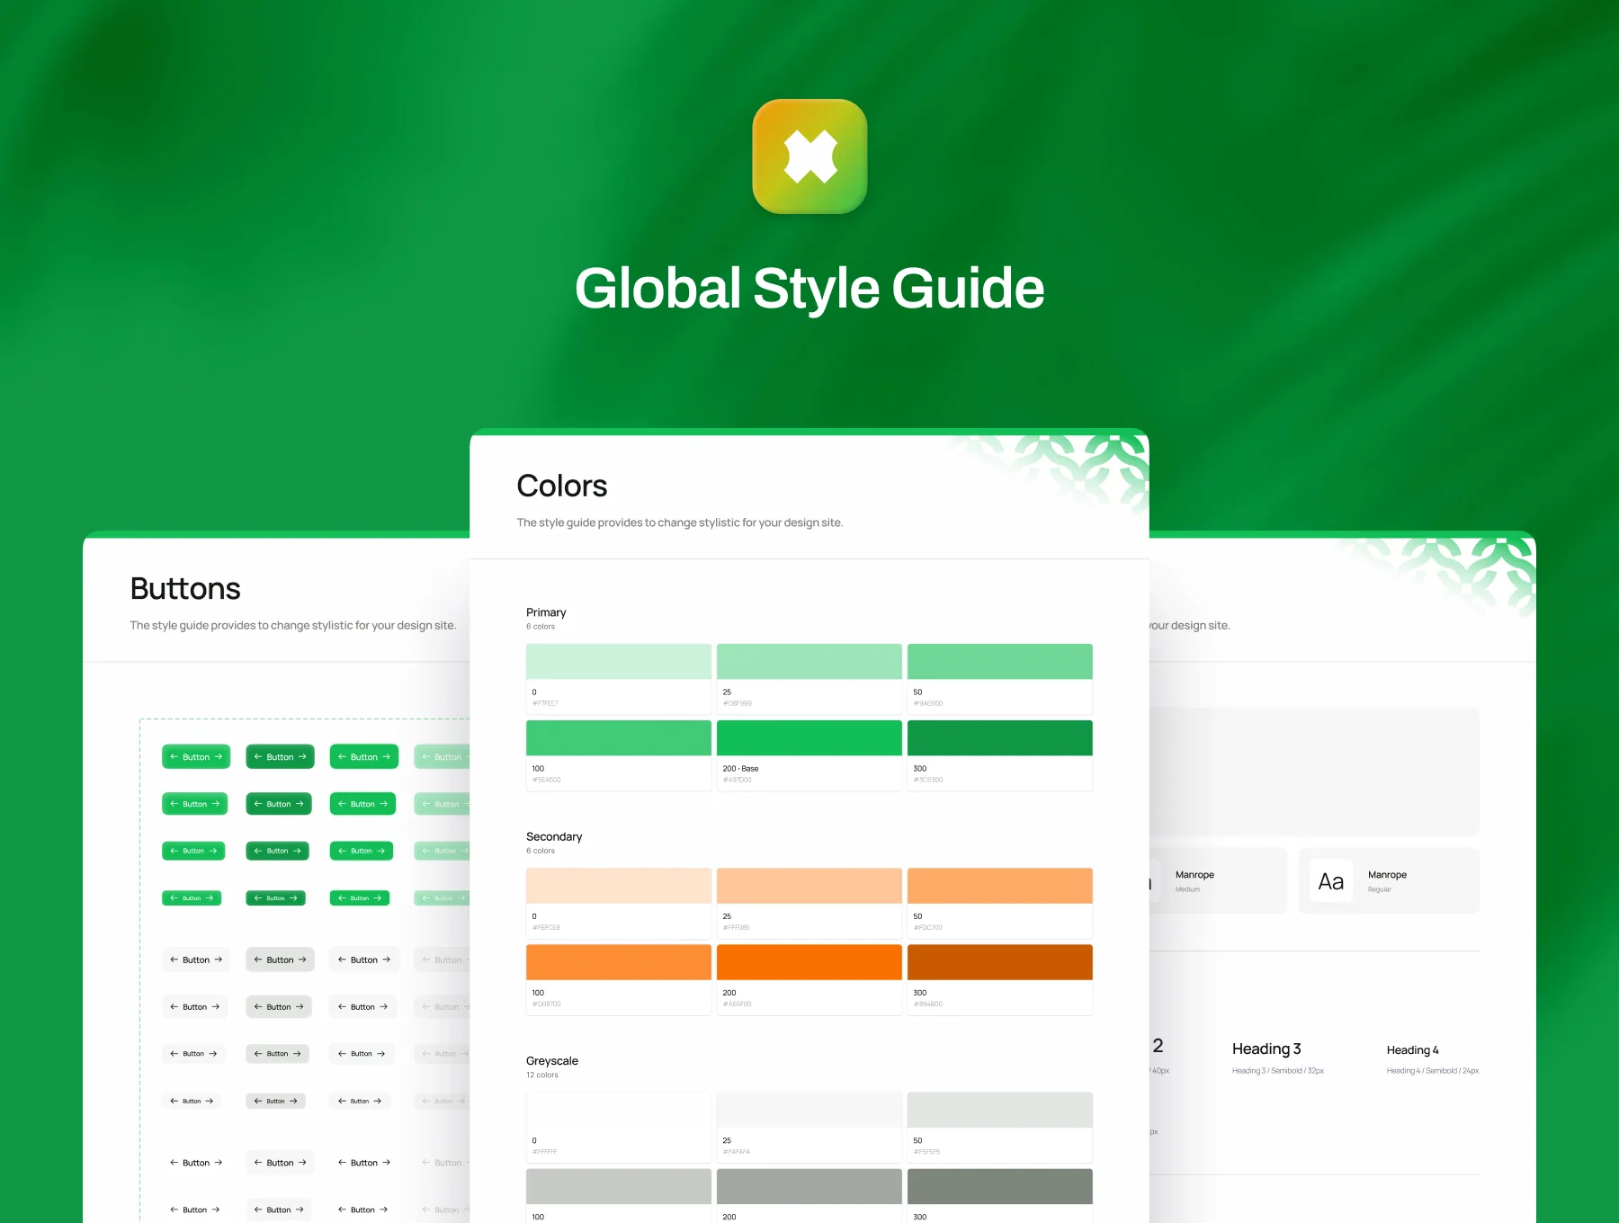Select the Secondary 25 color swatch
Viewport: 1619px width, 1223px height.
click(x=809, y=886)
